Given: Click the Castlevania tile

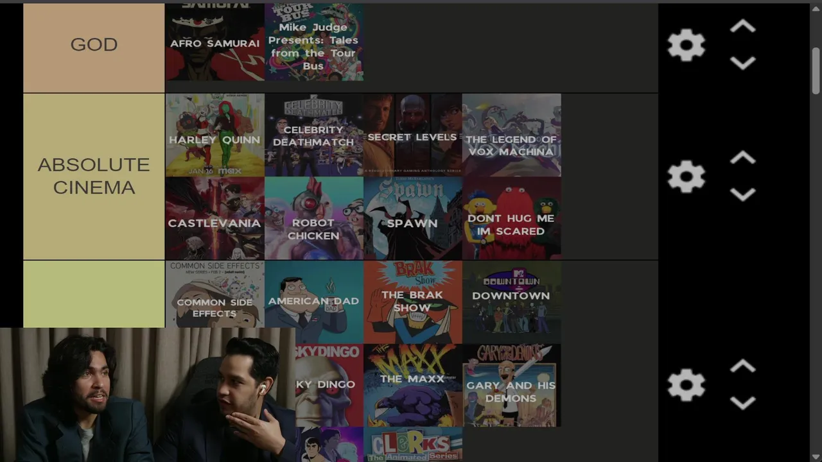Looking at the screenshot, I should (x=214, y=218).
